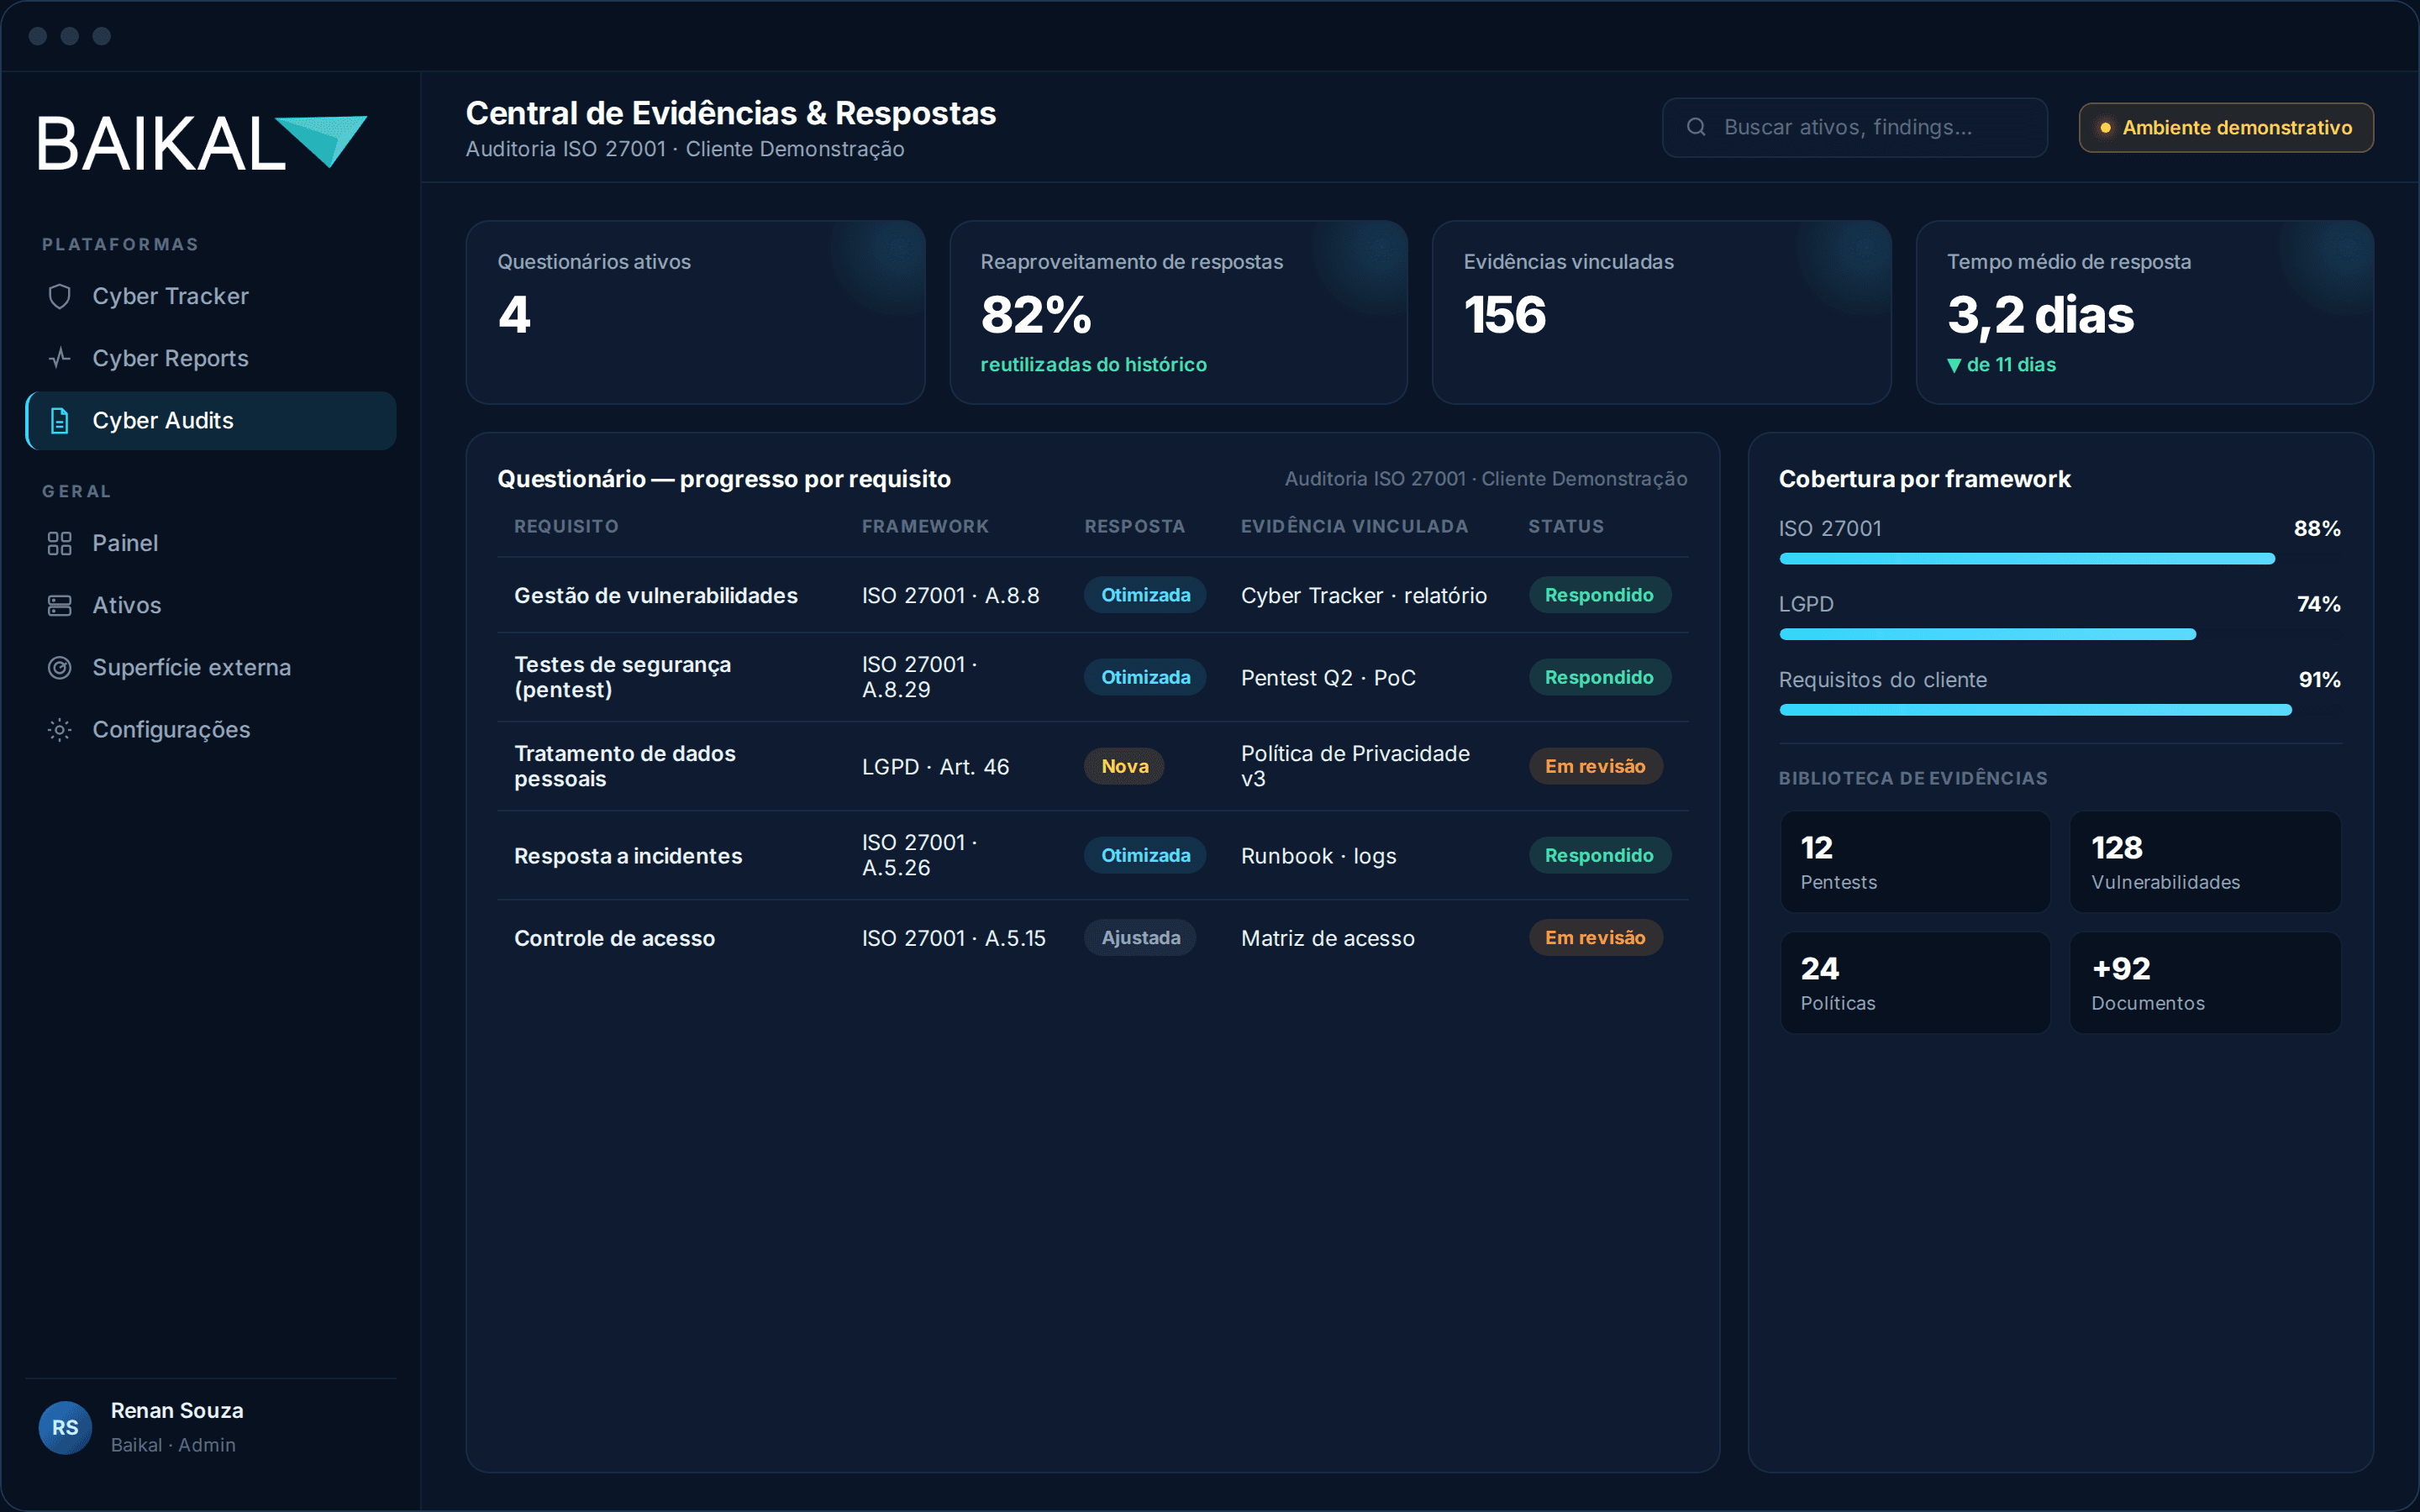2420x1512 pixels.
Task: Click the Cyber Reports pulse icon
Action: [x=60, y=358]
